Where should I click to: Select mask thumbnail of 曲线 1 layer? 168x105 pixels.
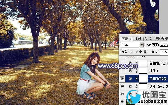coord(143,71)
